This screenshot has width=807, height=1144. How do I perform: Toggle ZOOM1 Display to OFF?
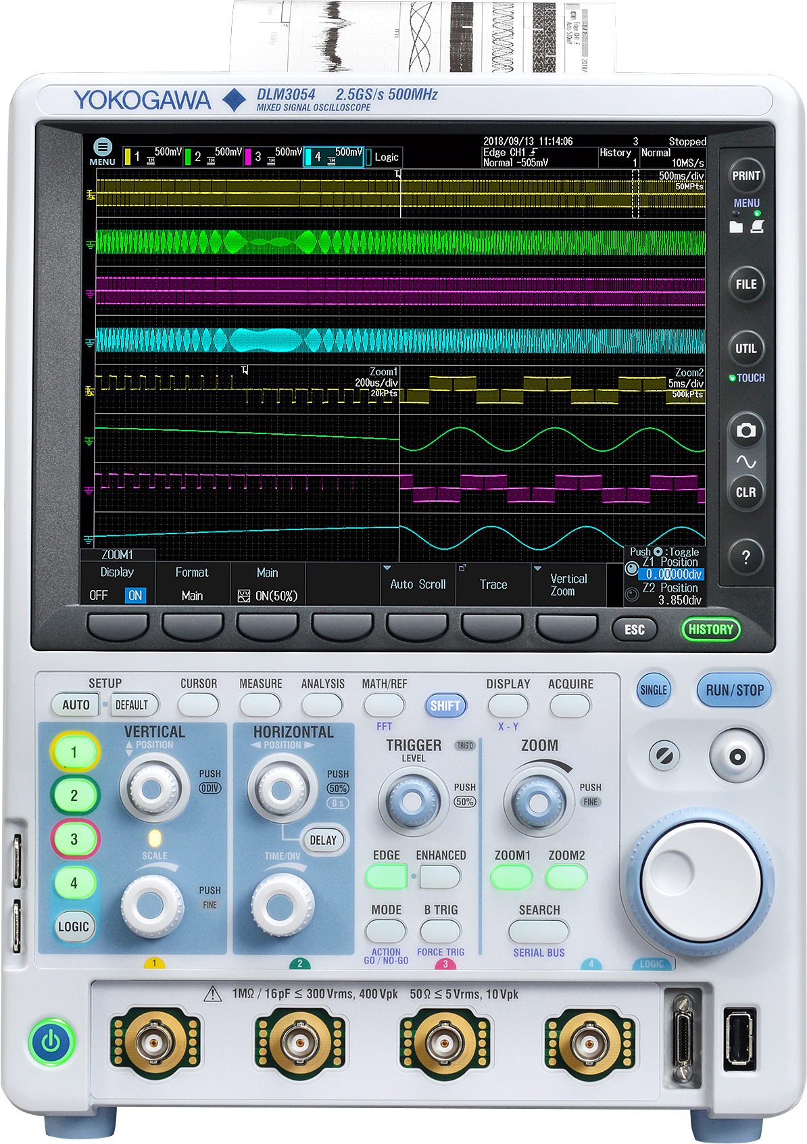pyautogui.click(x=99, y=596)
